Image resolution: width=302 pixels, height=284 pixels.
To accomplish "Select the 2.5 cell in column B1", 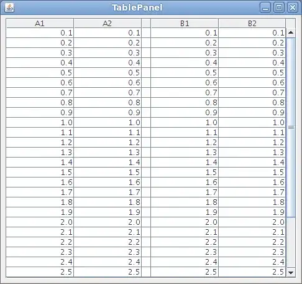I will [185, 272].
